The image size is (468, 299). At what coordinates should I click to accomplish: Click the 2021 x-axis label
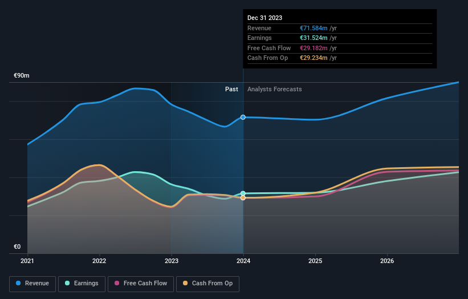point(27,261)
